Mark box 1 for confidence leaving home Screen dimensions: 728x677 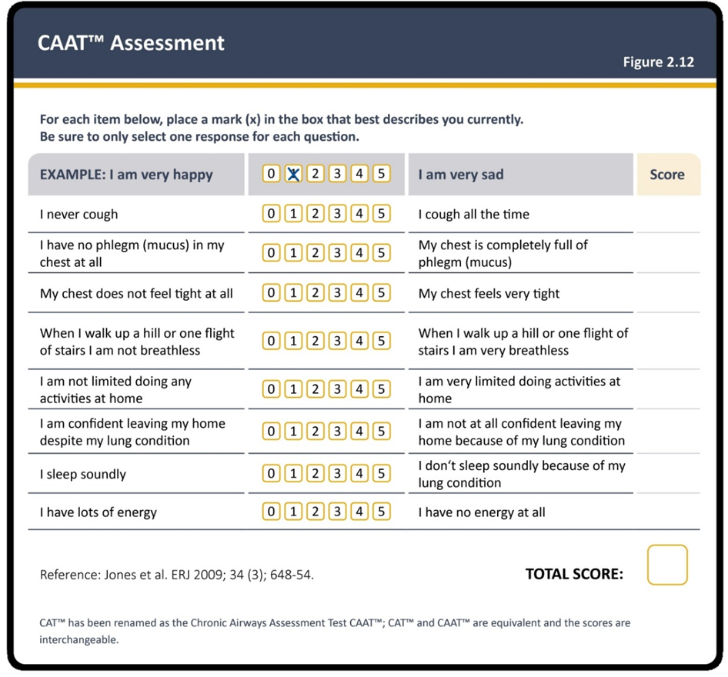(293, 431)
